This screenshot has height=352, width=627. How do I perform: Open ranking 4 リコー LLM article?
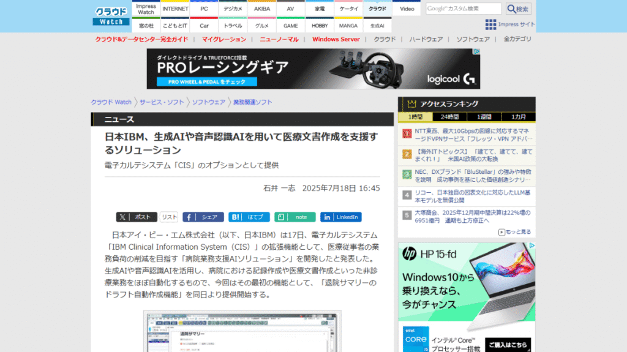473,196
